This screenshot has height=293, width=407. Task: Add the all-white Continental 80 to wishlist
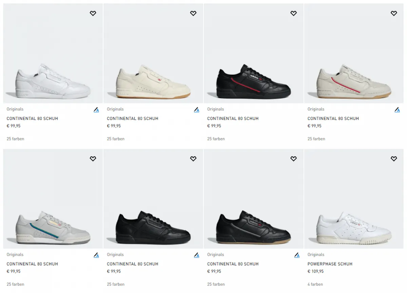[93, 13]
